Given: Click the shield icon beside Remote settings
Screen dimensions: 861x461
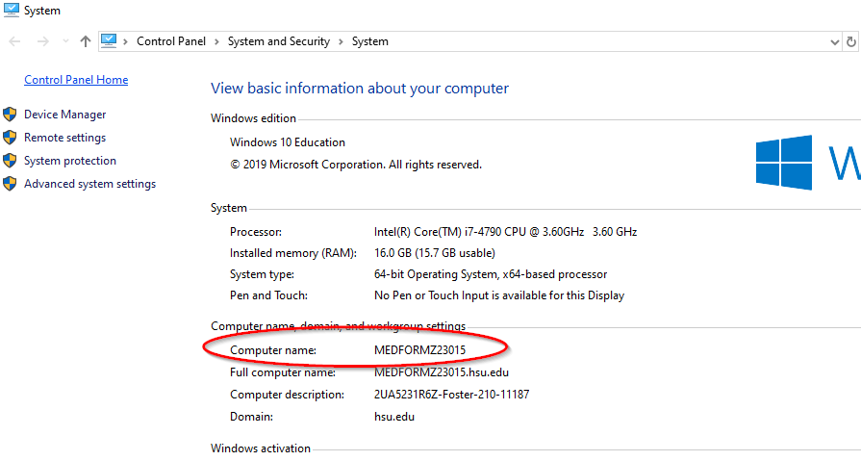Looking at the screenshot, I should (x=10, y=138).
